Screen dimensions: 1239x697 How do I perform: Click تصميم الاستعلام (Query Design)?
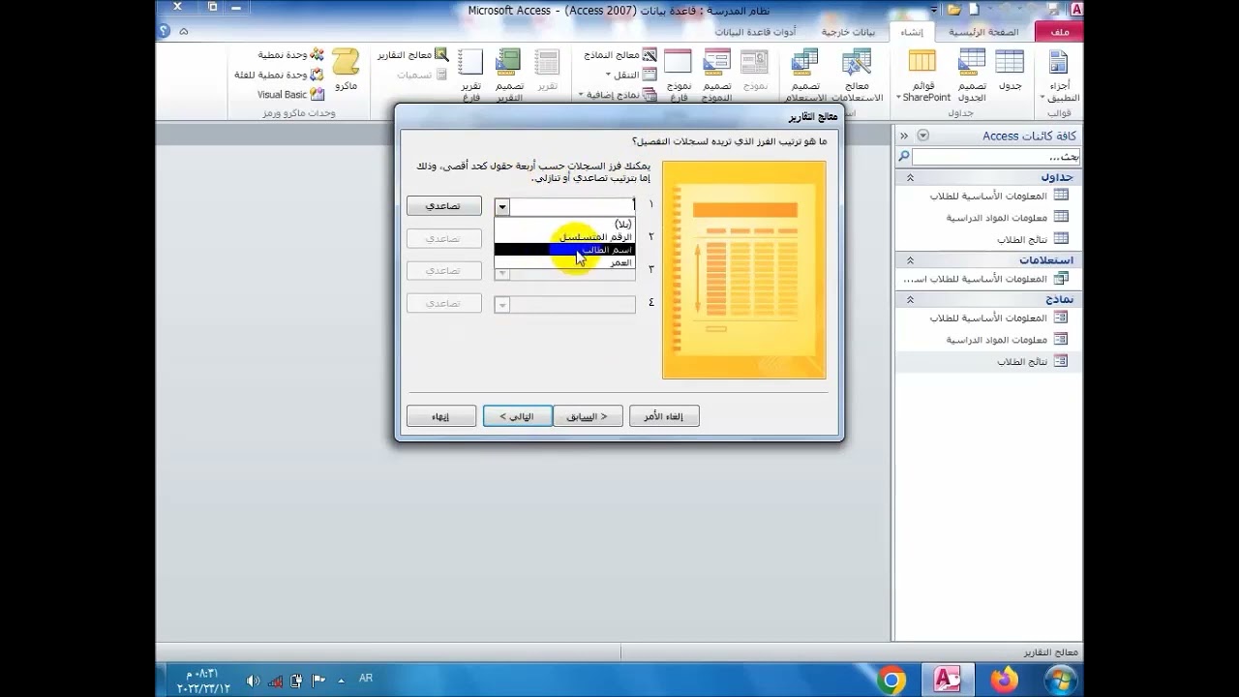pyautogui.click(x=804, y=76)
